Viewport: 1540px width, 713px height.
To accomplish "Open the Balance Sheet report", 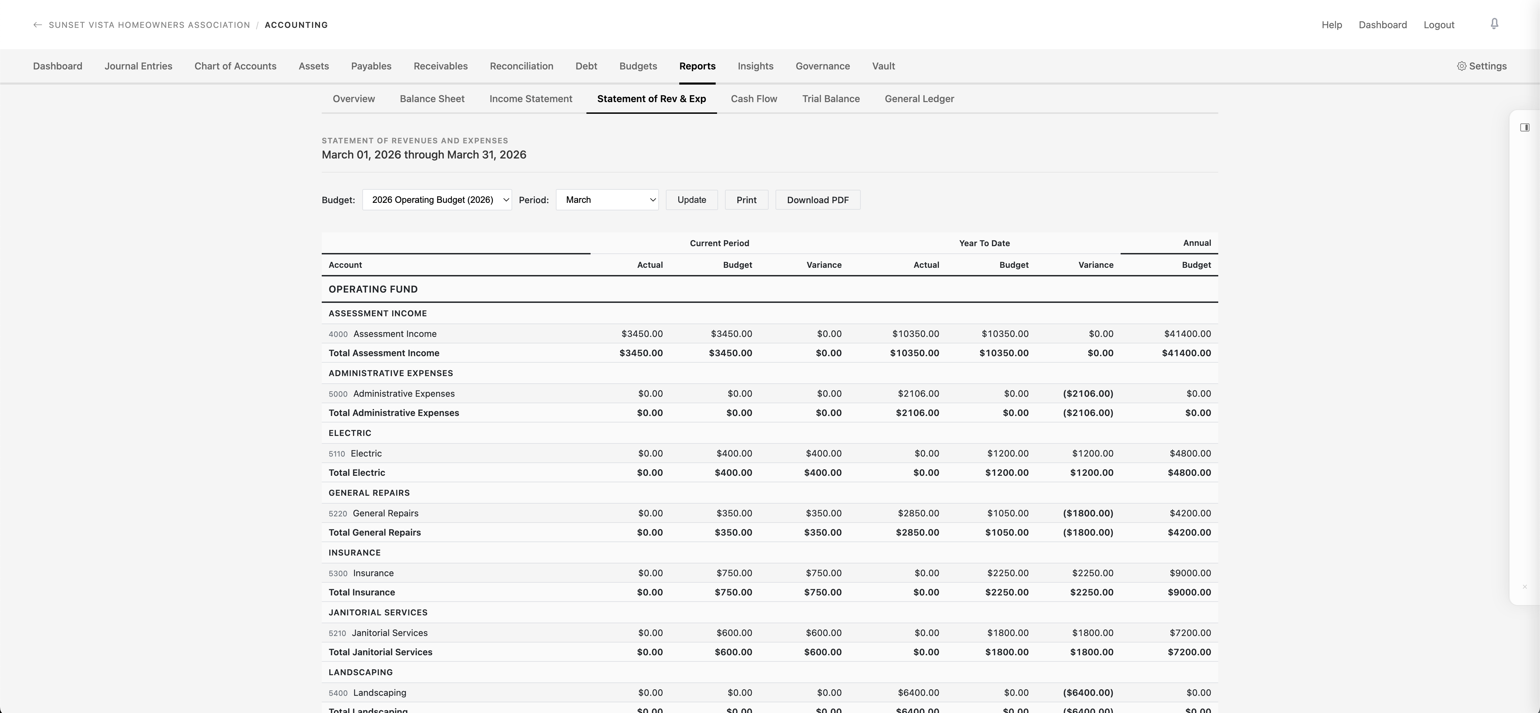I will coord(432,99).
